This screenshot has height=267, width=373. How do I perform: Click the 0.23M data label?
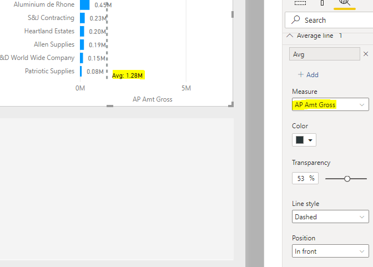click(98, 18)
